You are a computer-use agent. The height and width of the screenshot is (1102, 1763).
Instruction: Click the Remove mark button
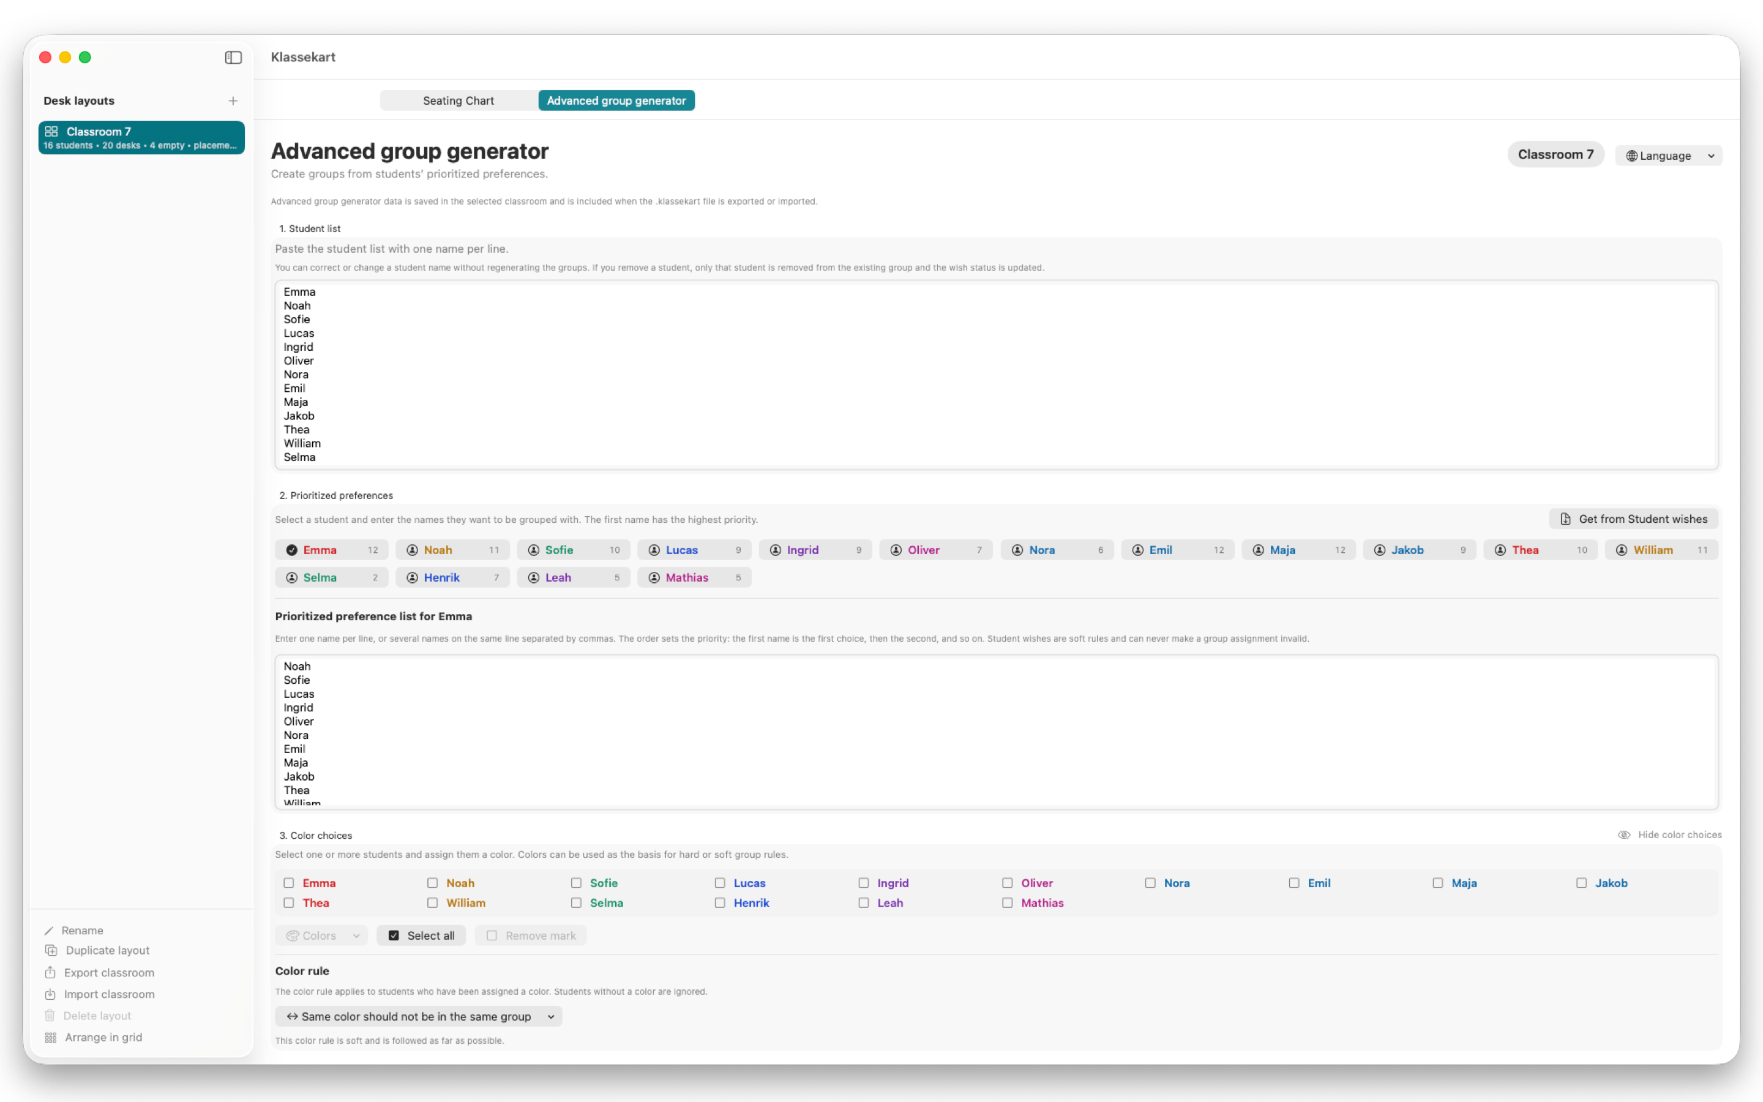[x=531, y=936]
